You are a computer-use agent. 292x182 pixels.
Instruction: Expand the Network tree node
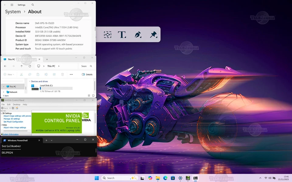(4, 92)
